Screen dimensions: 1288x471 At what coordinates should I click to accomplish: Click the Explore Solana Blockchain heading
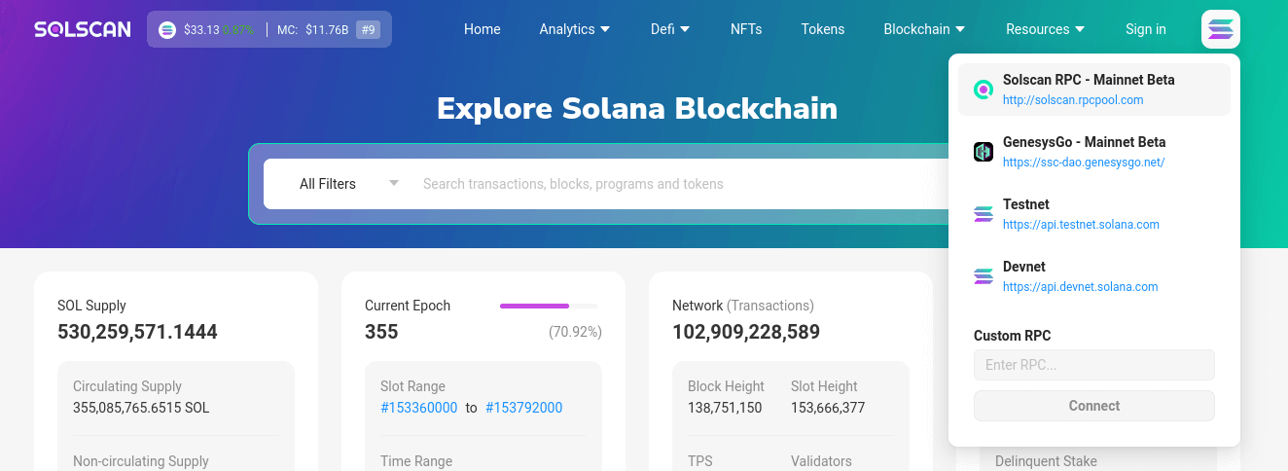coord(637,107)
